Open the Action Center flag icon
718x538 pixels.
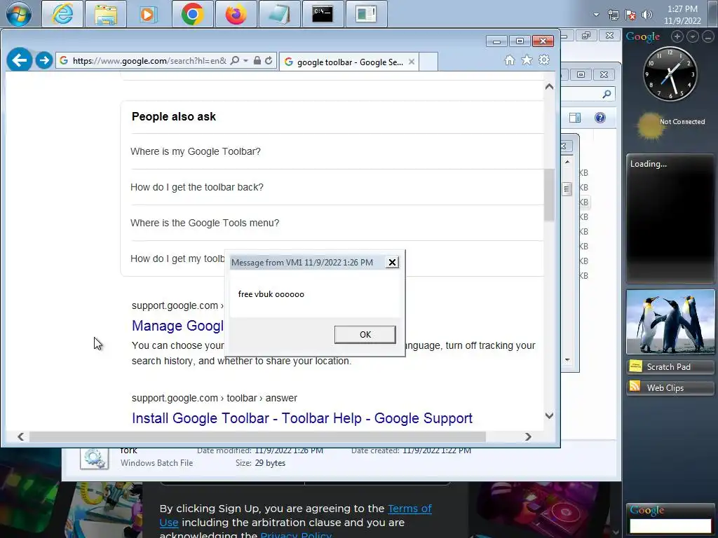click(630, 15)
